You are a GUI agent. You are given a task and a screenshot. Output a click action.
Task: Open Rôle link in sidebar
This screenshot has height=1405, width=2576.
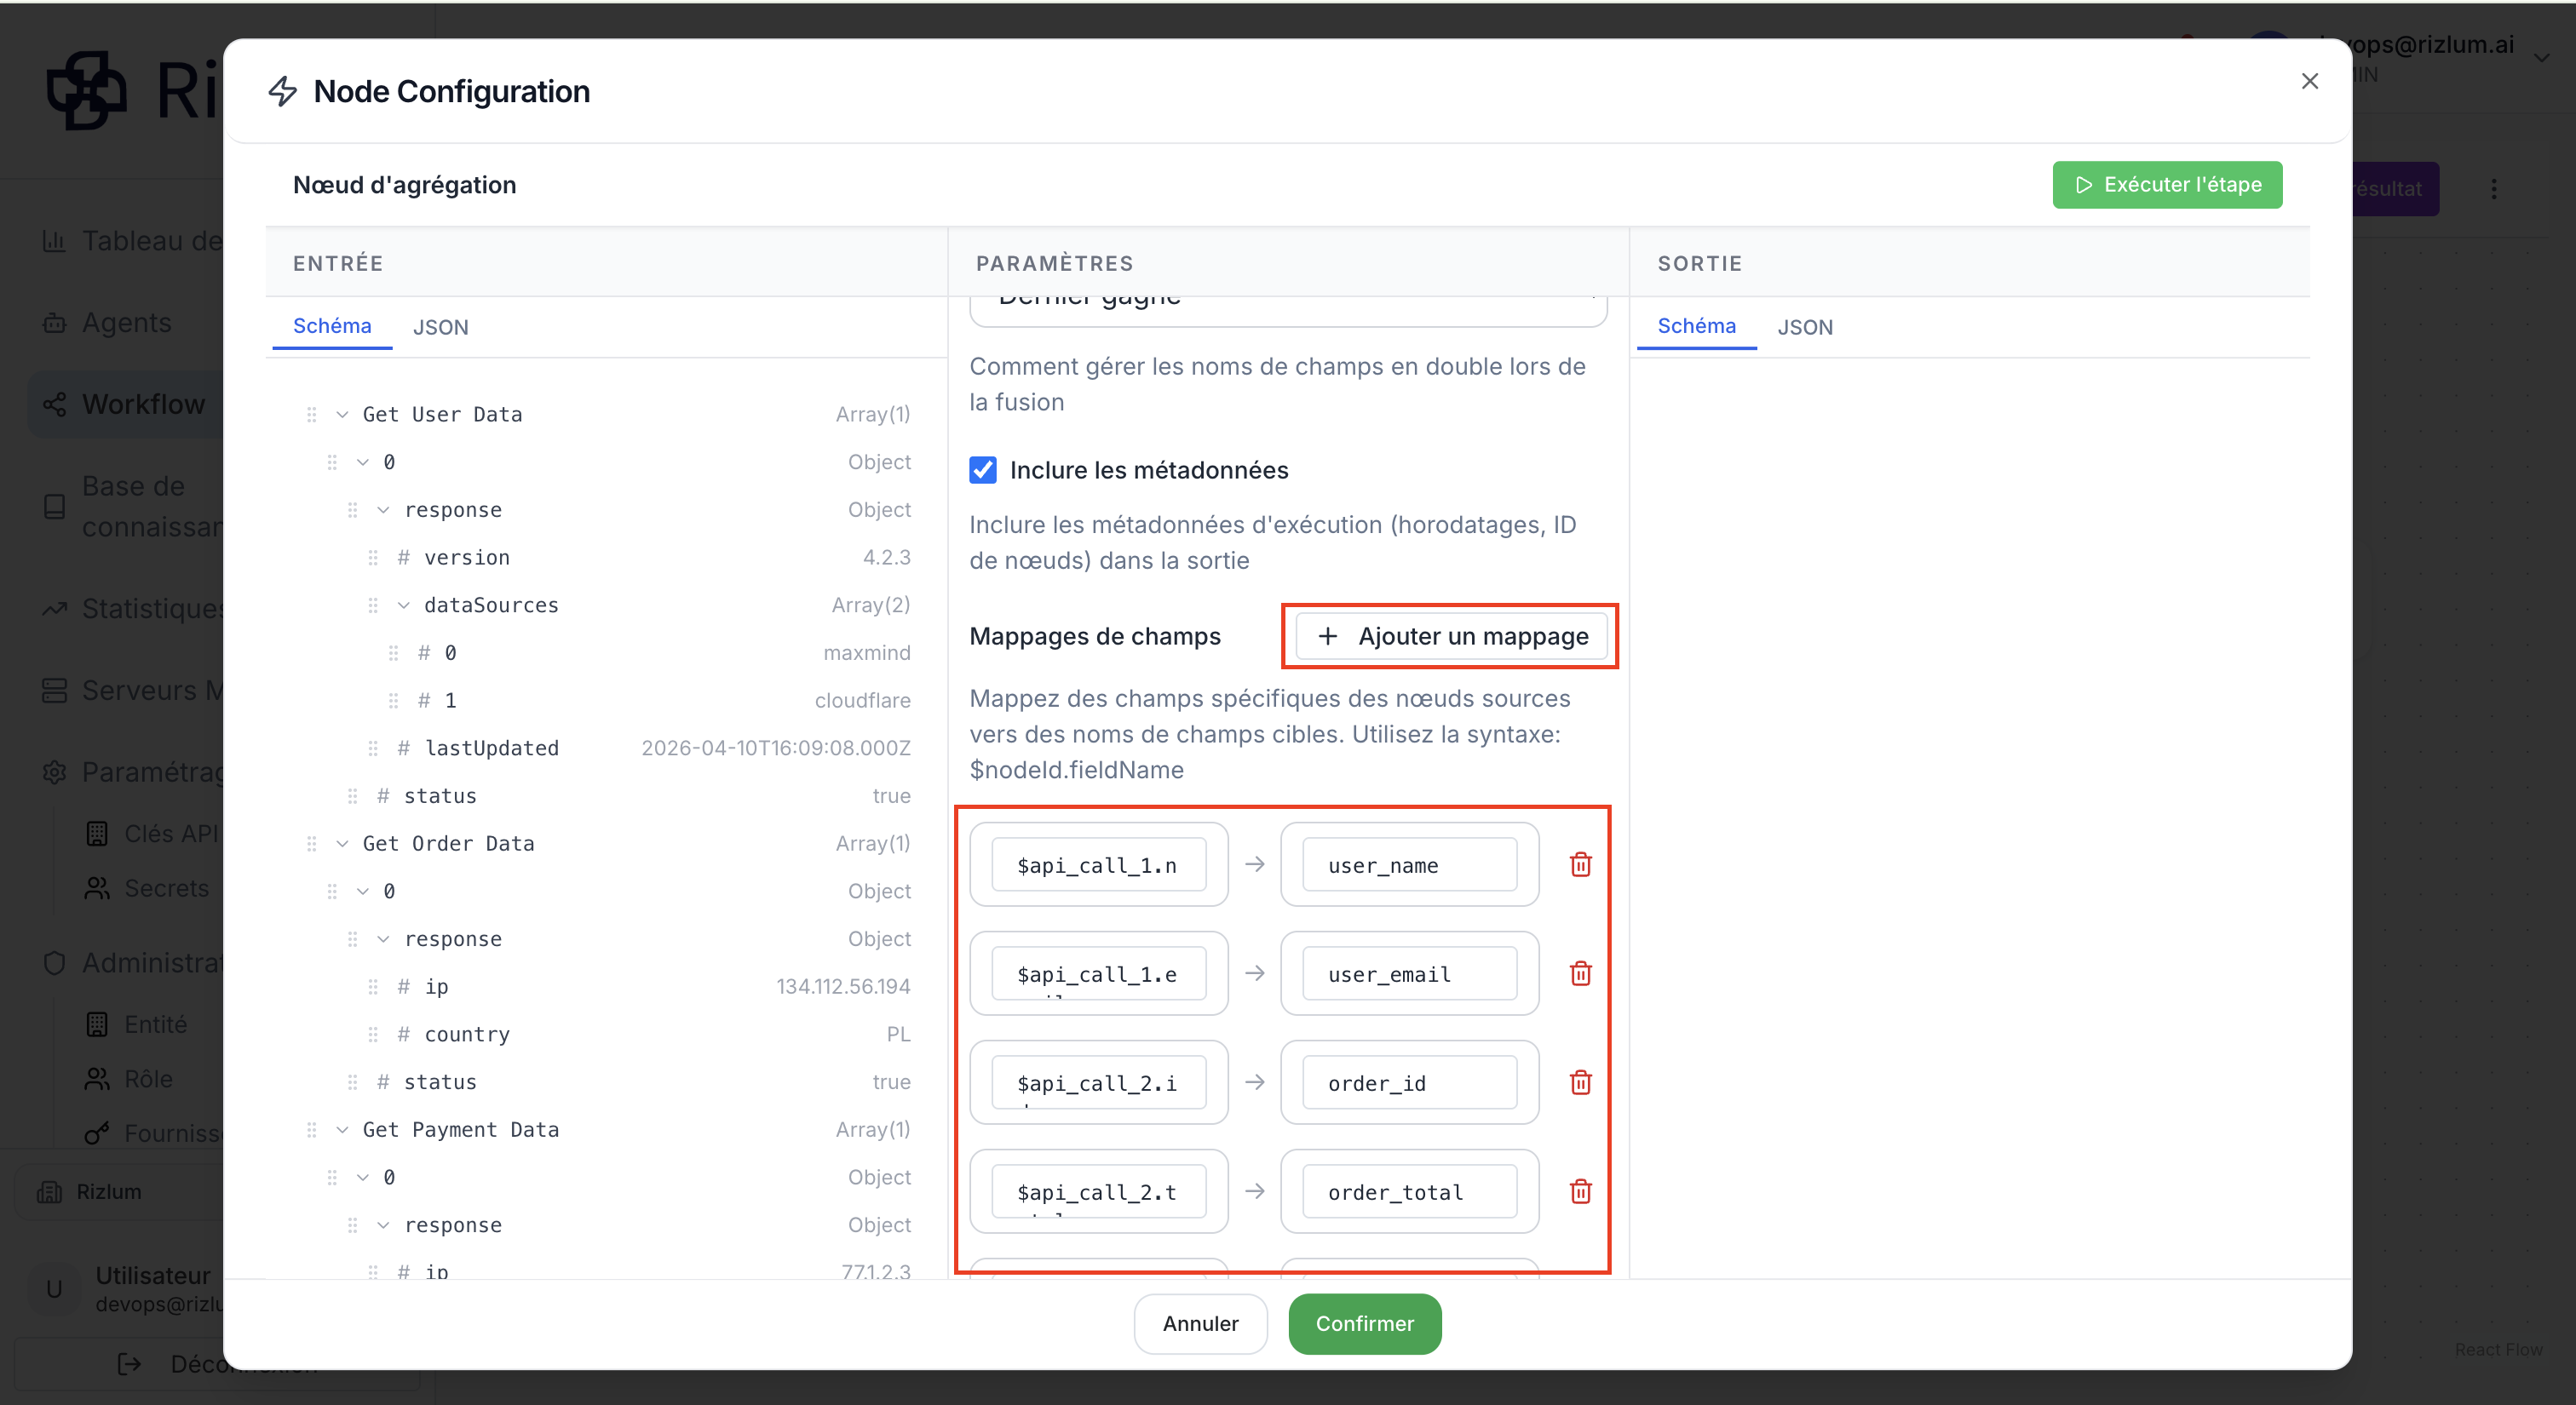click(x=148, y=1079)
